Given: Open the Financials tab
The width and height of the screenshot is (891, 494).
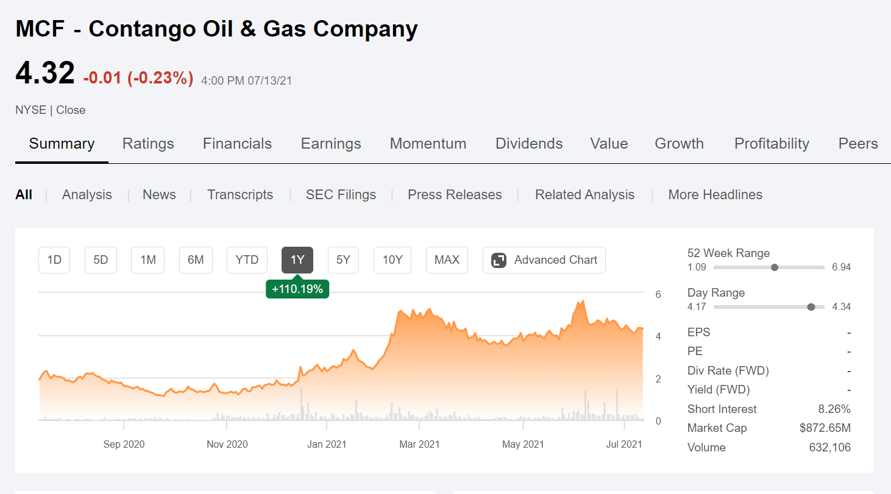Looking at the screenshot, I should 237,144.
